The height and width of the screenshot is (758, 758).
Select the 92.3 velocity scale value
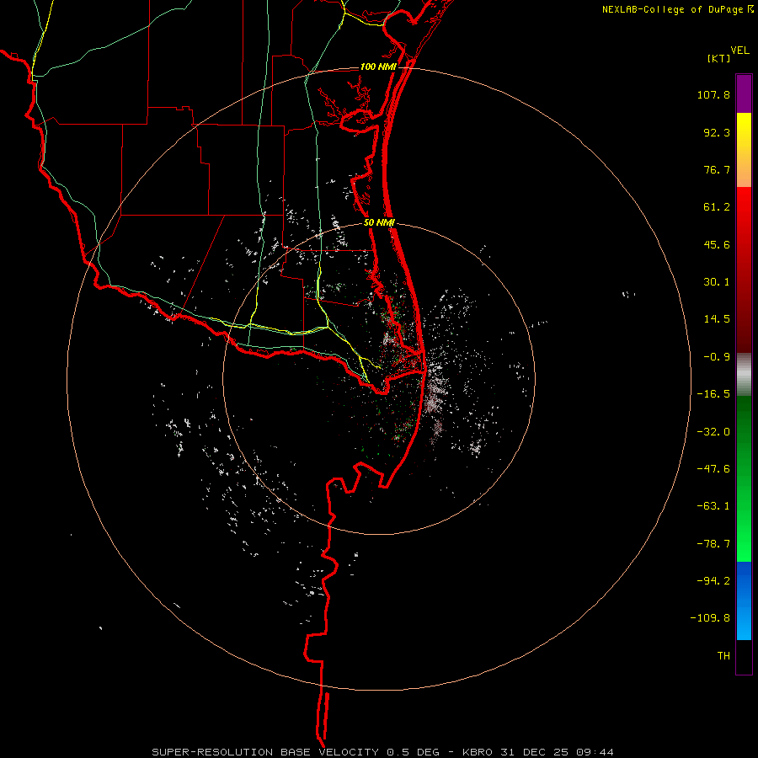click(717, 132)
